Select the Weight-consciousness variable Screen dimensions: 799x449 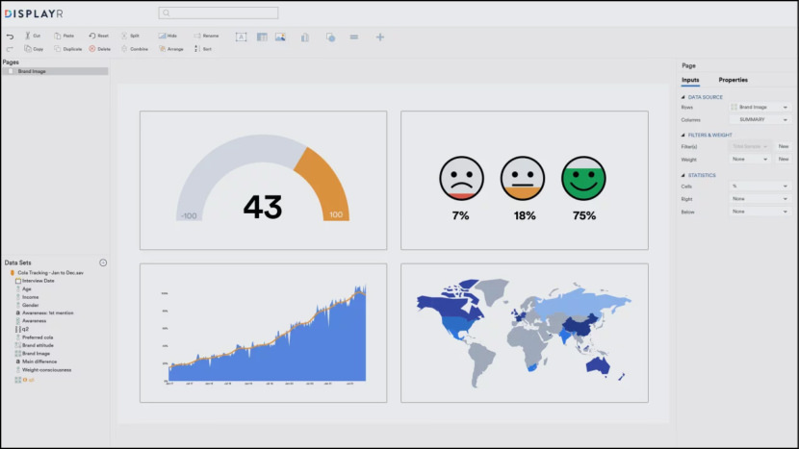[x=46, y=370]
